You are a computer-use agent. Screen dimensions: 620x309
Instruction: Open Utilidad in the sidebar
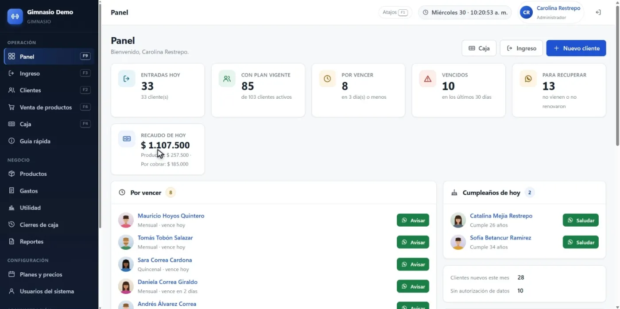pyautogui.click(x=49, y=208)
